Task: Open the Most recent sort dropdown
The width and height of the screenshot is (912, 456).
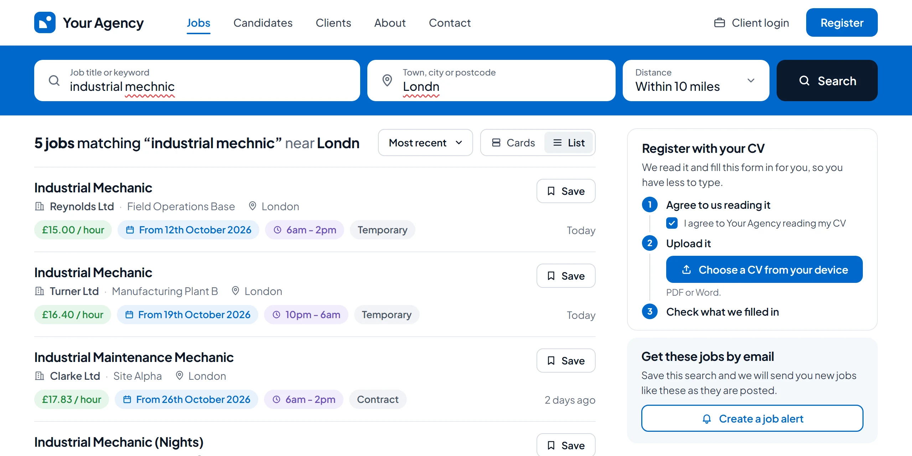Action: (425, 143)
